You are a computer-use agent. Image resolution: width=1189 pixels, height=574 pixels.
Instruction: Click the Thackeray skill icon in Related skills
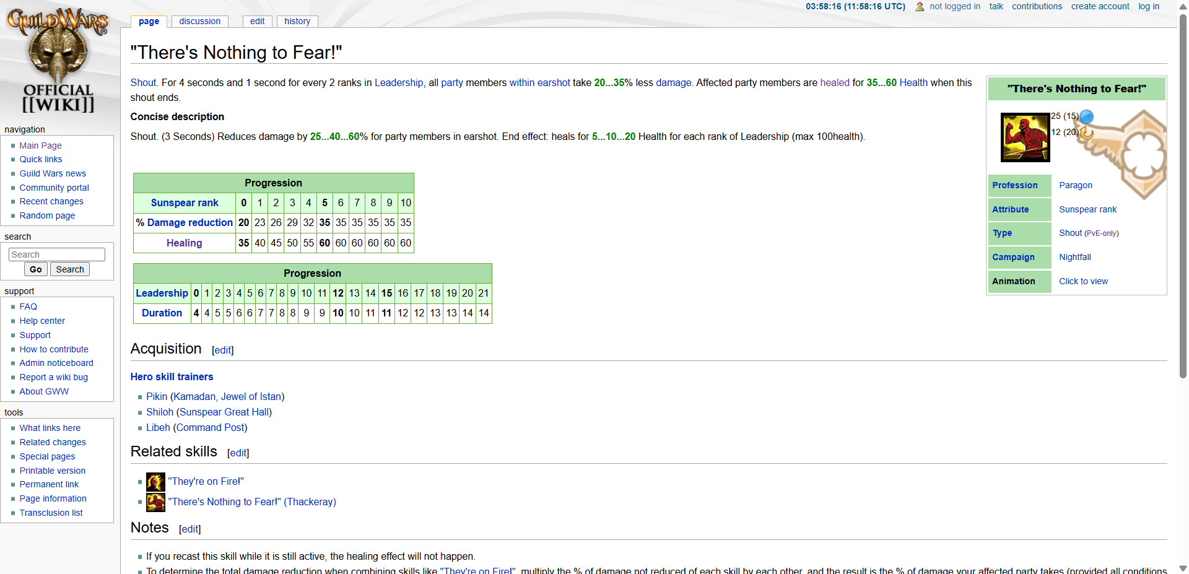[x=155, y=502]
